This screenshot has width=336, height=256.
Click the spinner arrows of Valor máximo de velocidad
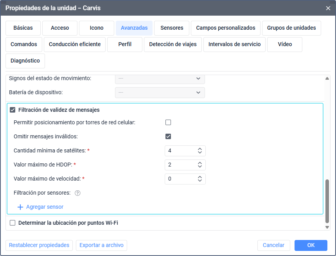pyautogui.click(x=199, y=179)
